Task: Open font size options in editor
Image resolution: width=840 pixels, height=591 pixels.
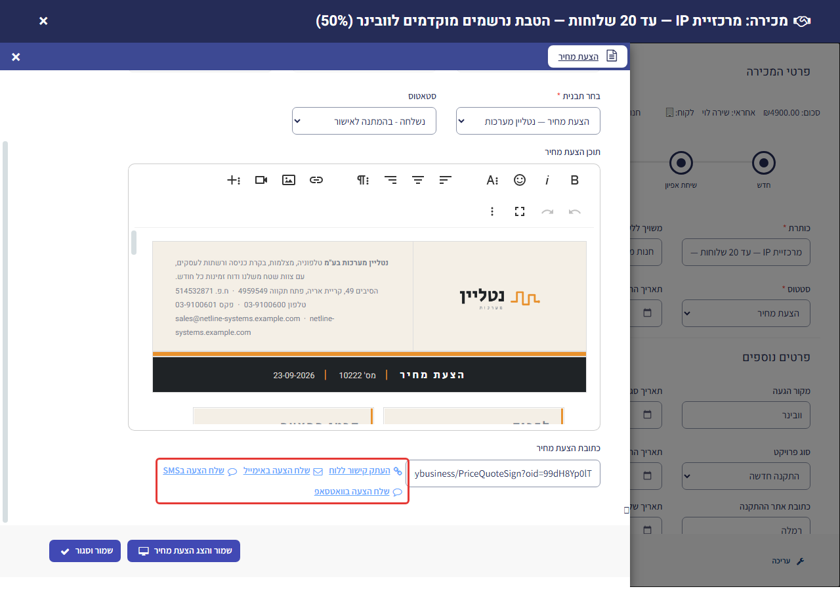Action: 492,180
